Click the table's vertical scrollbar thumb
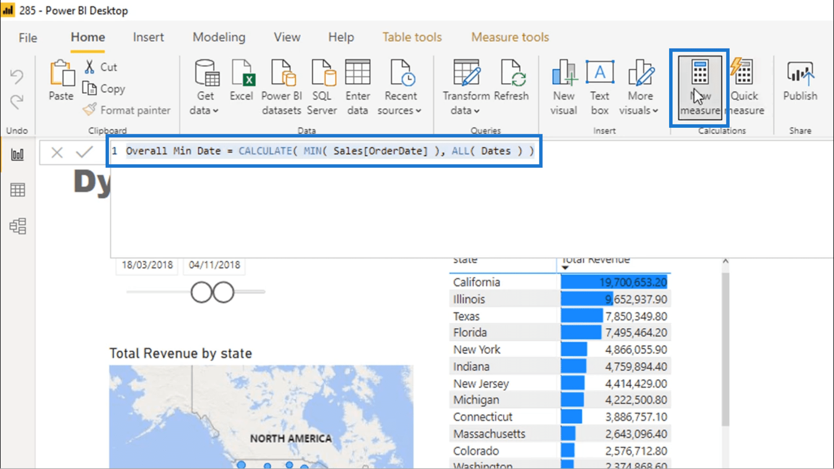This screenshot has height=469, width=834. [x=725, y=349]
